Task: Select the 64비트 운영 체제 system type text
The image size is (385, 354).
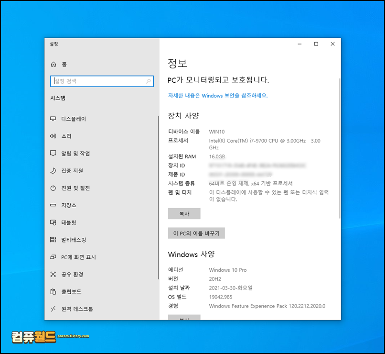Action: tap(251, 183)
